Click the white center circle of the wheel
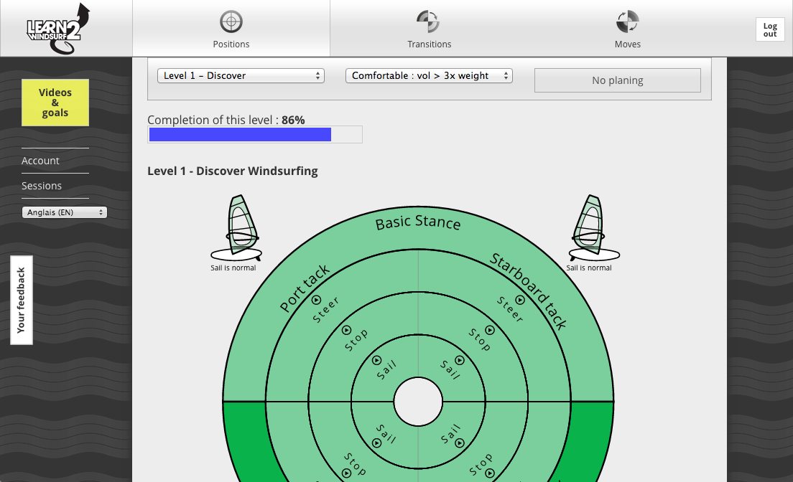Screen dimensions: 793x482 pyautogui.click(x=418, y=402)
